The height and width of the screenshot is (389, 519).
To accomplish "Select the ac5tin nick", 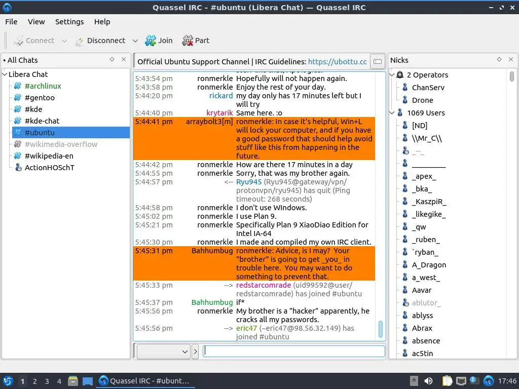I will pos(422,353).
